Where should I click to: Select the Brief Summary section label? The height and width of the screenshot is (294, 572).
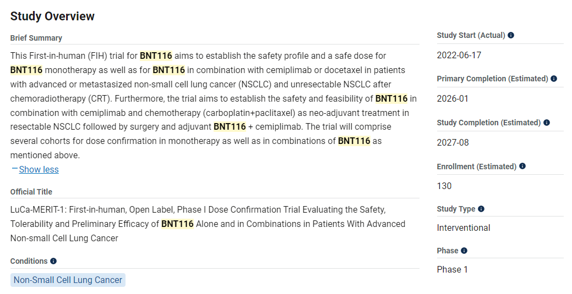36,38
